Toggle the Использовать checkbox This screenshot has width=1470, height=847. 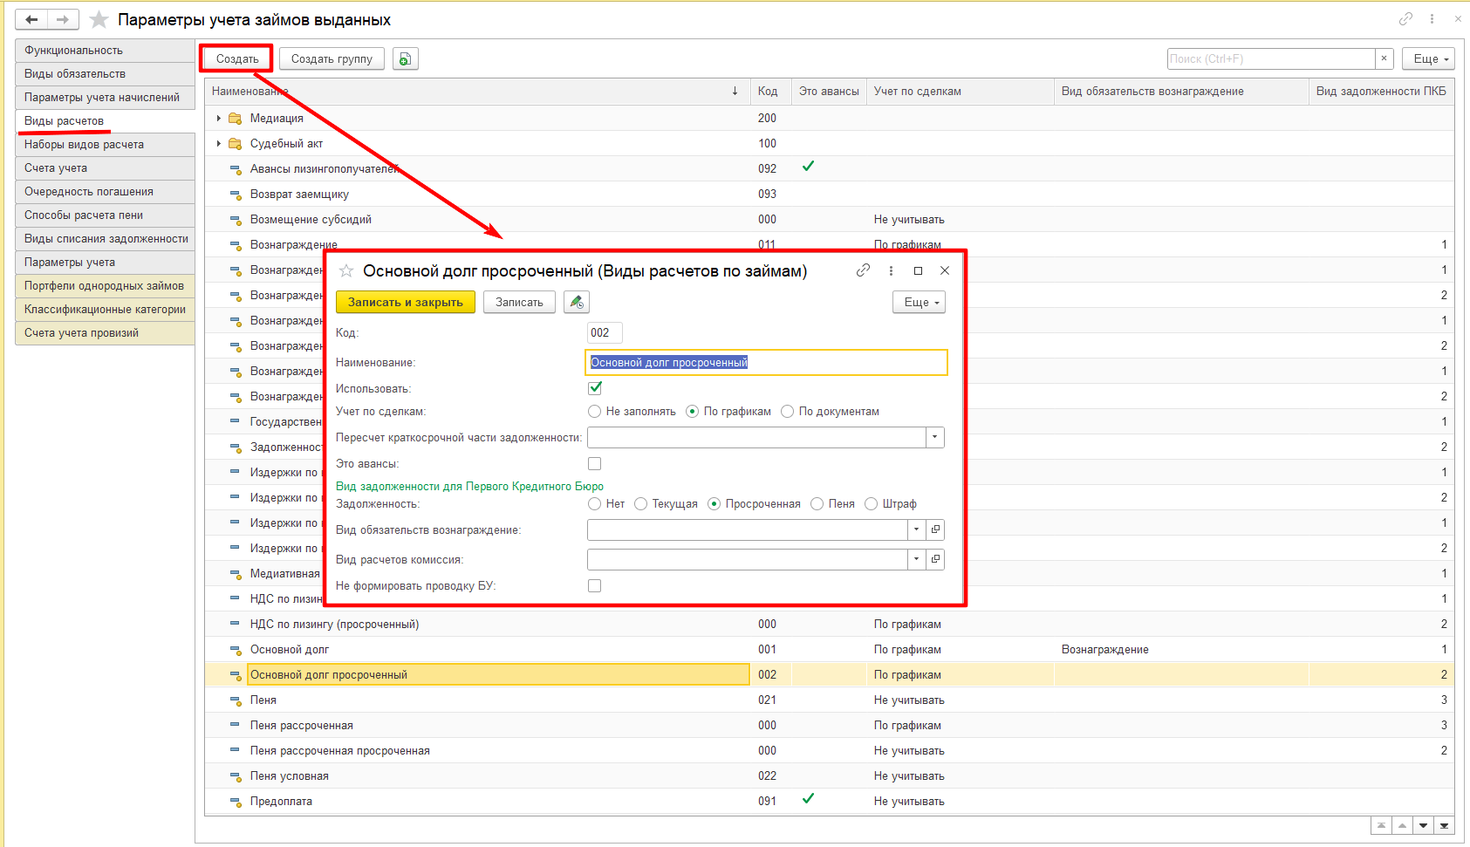click(595, 388)
